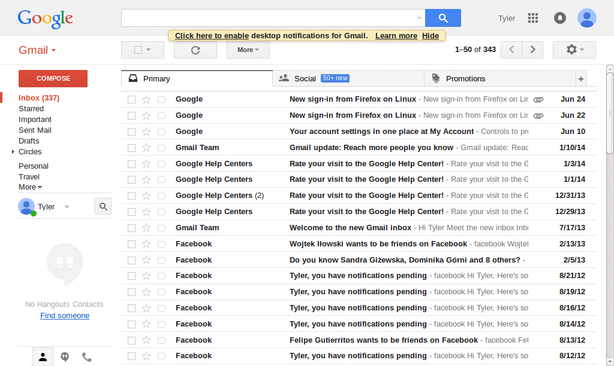Check the Gmail Team 7/17/13 email
614x366 pixels.
point(131,228)
